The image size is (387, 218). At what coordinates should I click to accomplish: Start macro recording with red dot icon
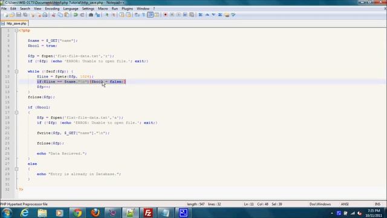pos(165,15)
